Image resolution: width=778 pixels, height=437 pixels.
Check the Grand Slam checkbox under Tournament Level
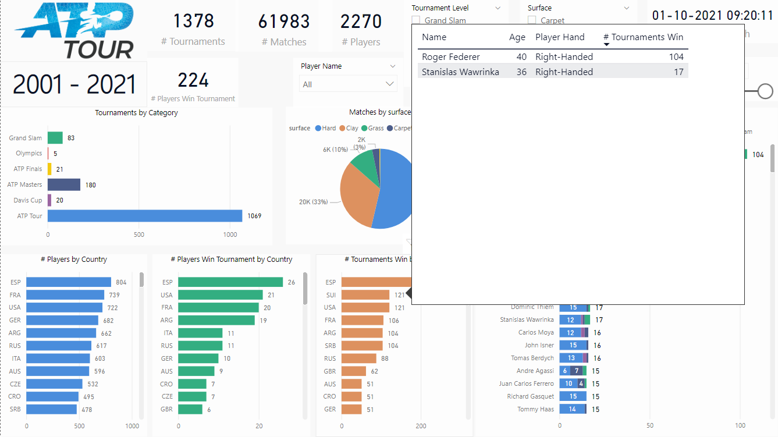point(417,20)
